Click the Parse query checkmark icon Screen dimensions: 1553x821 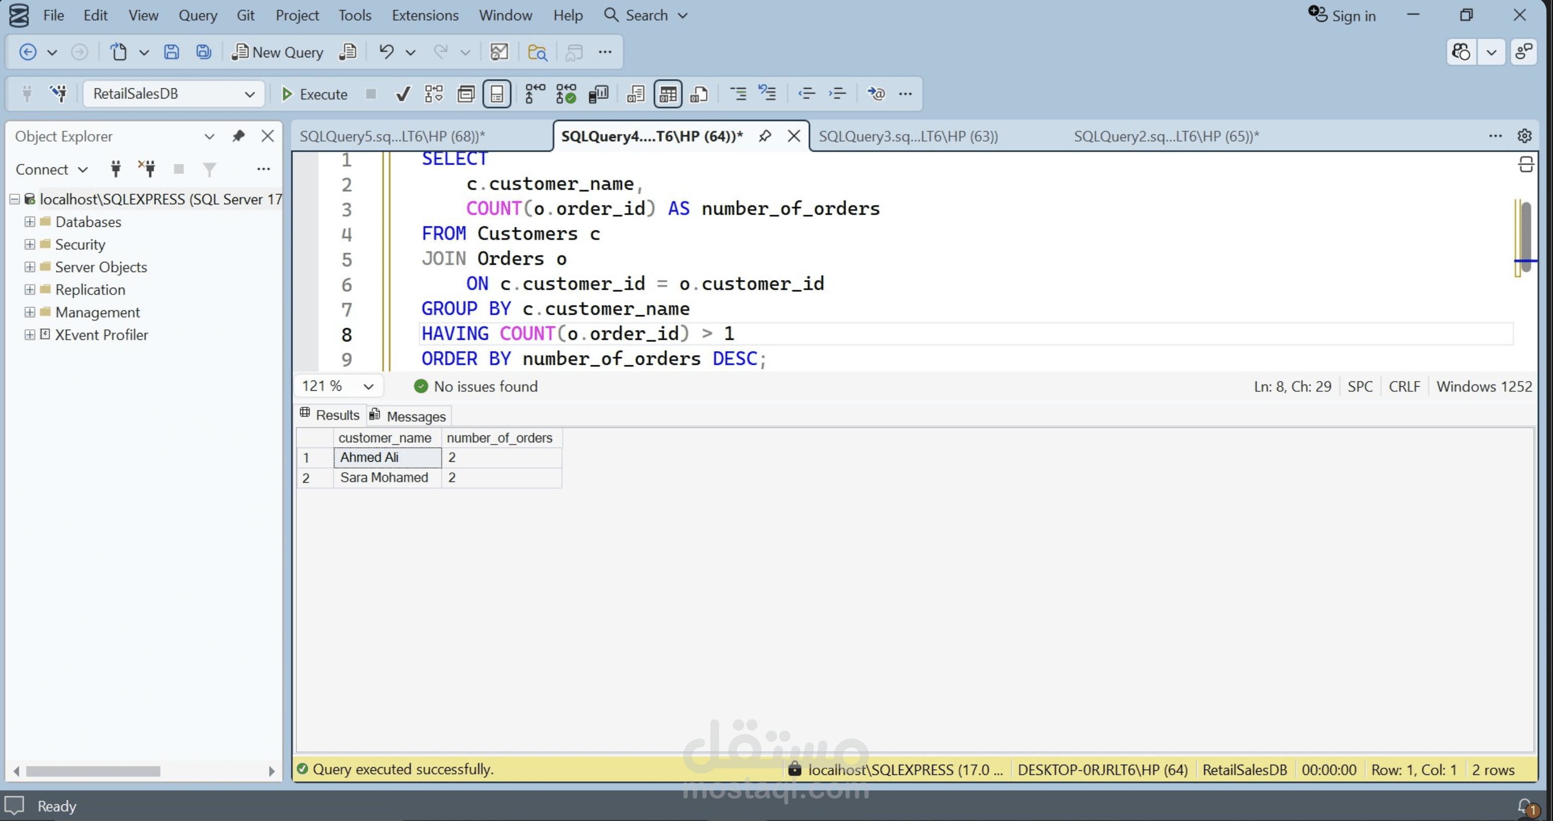click(403, 94)
